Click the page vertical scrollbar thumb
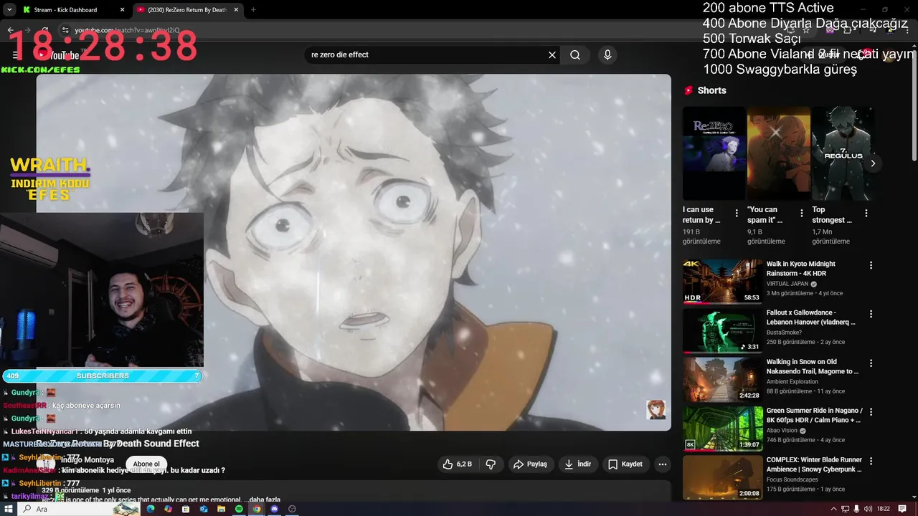The width and height of the screenshot is (918, 516). [x=913, y=104]
